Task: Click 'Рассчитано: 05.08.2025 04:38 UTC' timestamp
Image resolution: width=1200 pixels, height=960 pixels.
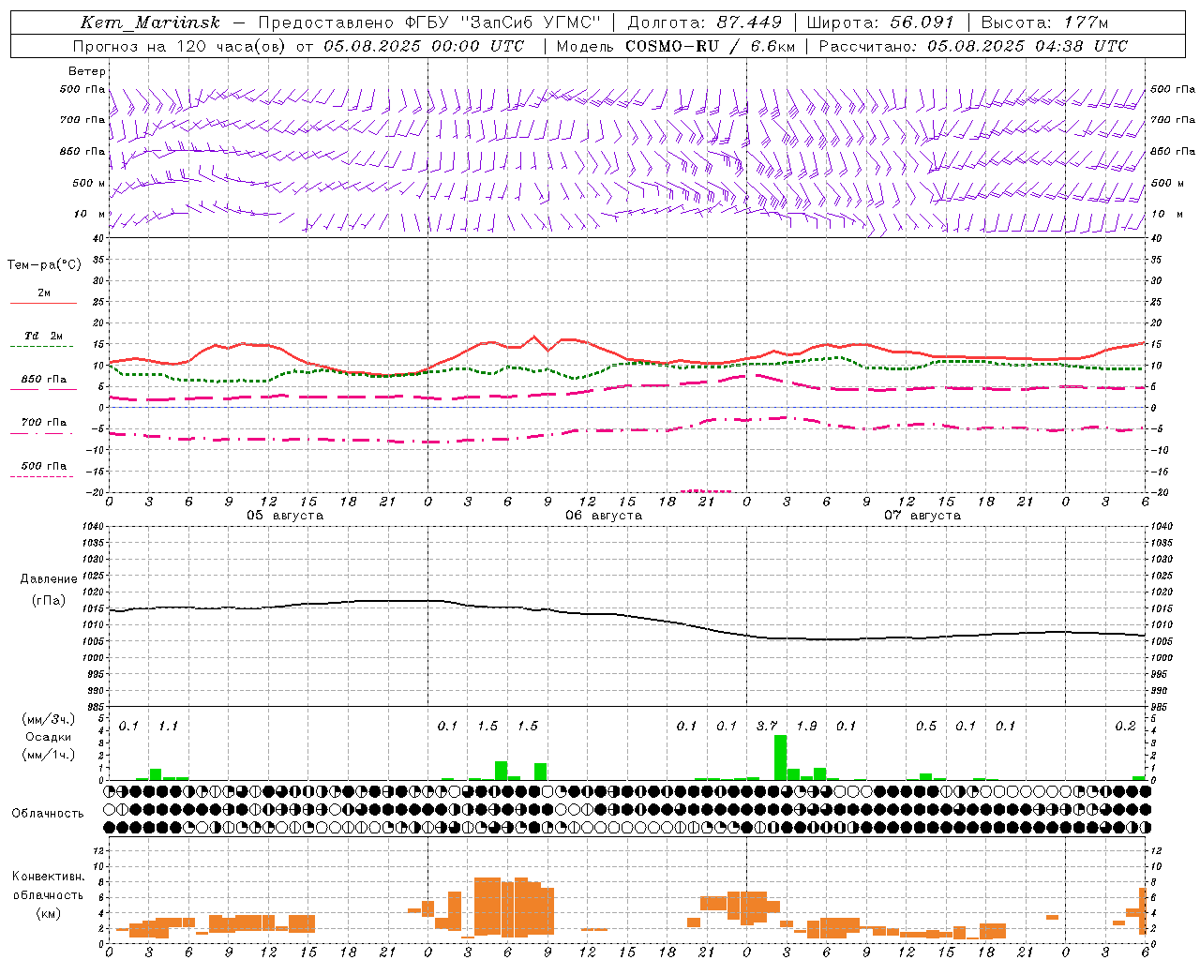Action: [x=973, y=46]
